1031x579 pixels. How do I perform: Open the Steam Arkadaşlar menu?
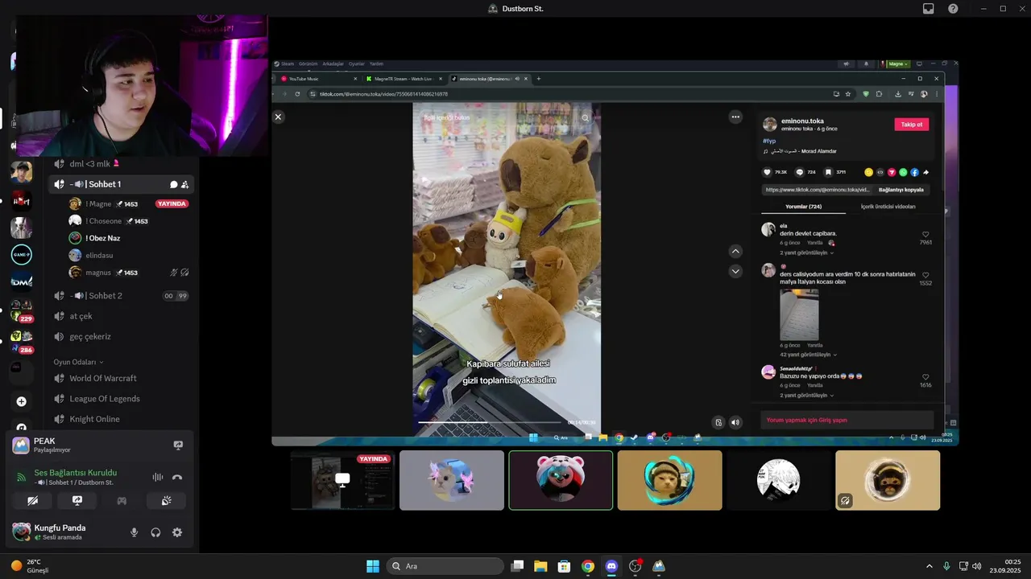(333, 64)
